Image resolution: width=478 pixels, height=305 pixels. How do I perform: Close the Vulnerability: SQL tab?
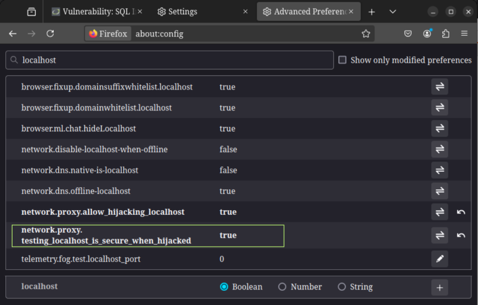[x=140, y=11]
